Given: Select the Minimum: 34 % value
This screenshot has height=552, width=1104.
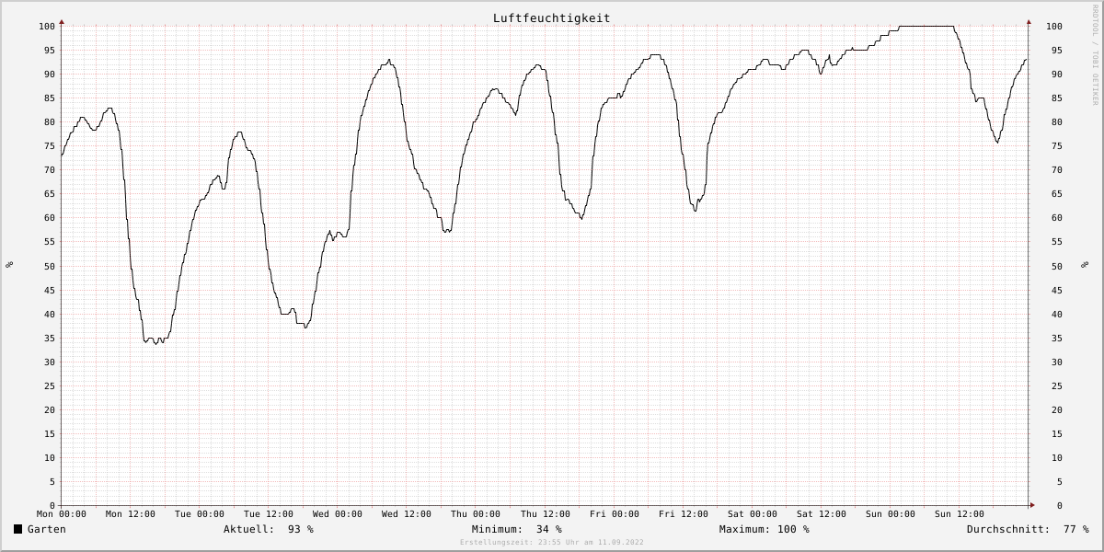Looking at the screenshot, I should point(516,529).
